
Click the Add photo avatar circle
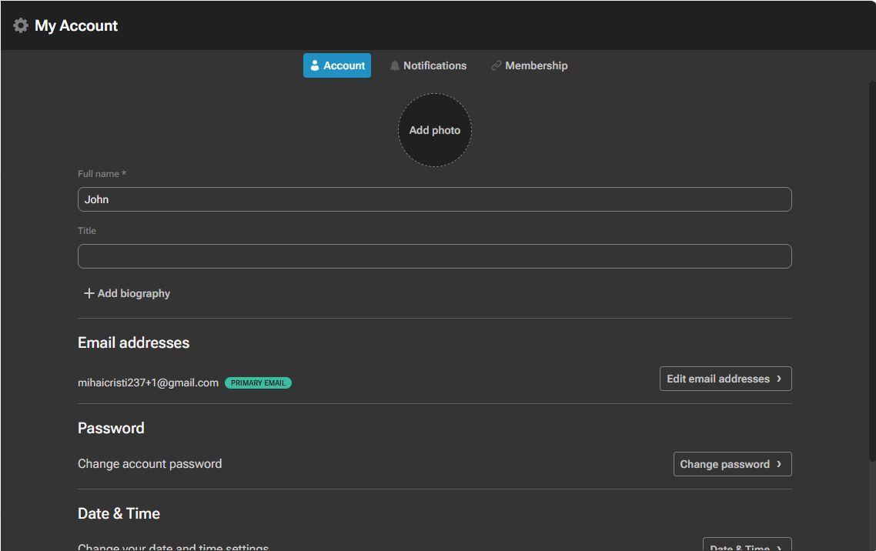click(x=434, y=130)
